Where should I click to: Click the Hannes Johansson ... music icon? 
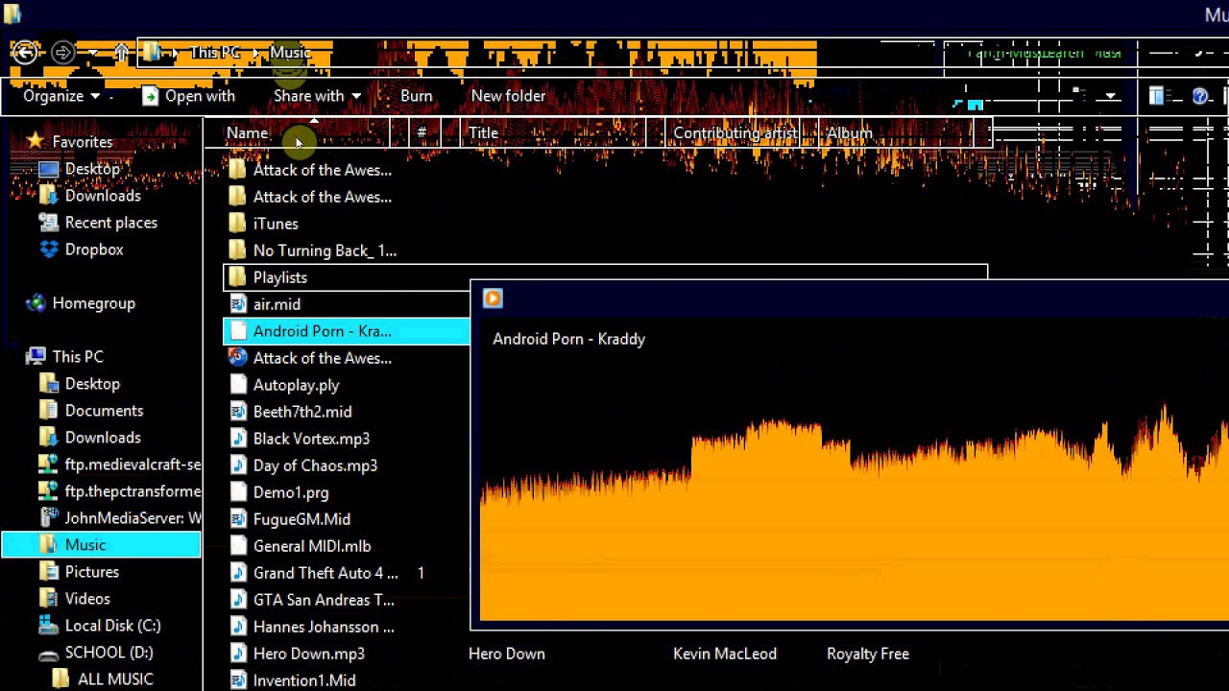(x=238, y=627)
